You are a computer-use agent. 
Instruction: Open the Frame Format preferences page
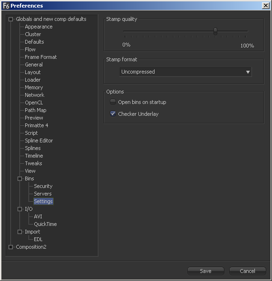[41, 57]
